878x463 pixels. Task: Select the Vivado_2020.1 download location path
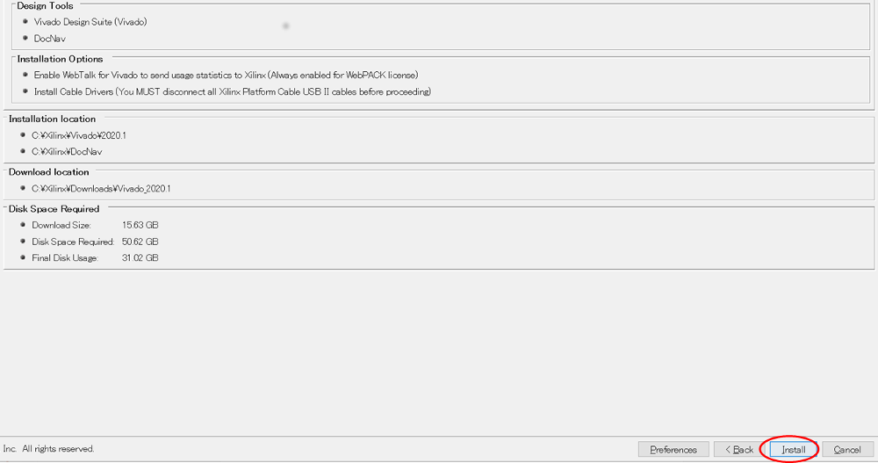(101, 189)
